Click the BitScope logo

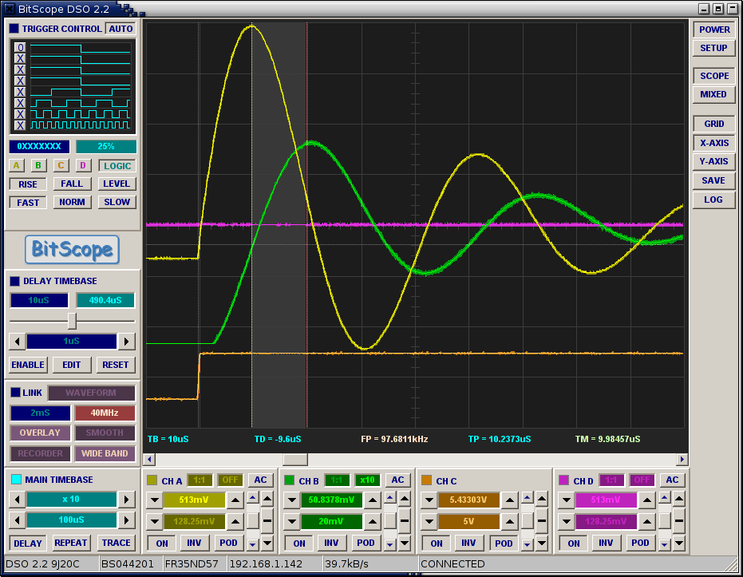[x=72, y=250]
